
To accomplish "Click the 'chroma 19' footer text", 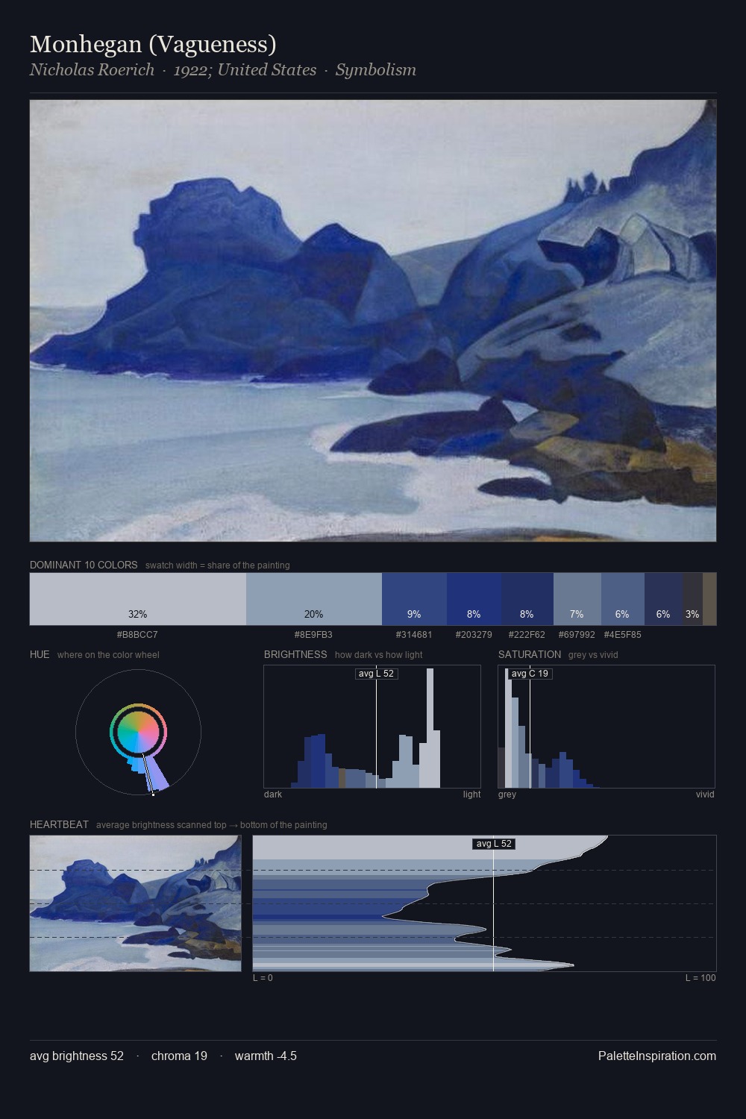I will point(179,1056).
